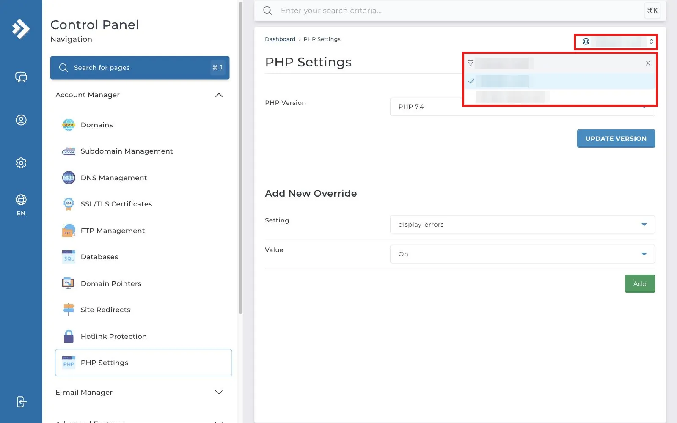Open the user account icon in sidebar

click(21, 120)
